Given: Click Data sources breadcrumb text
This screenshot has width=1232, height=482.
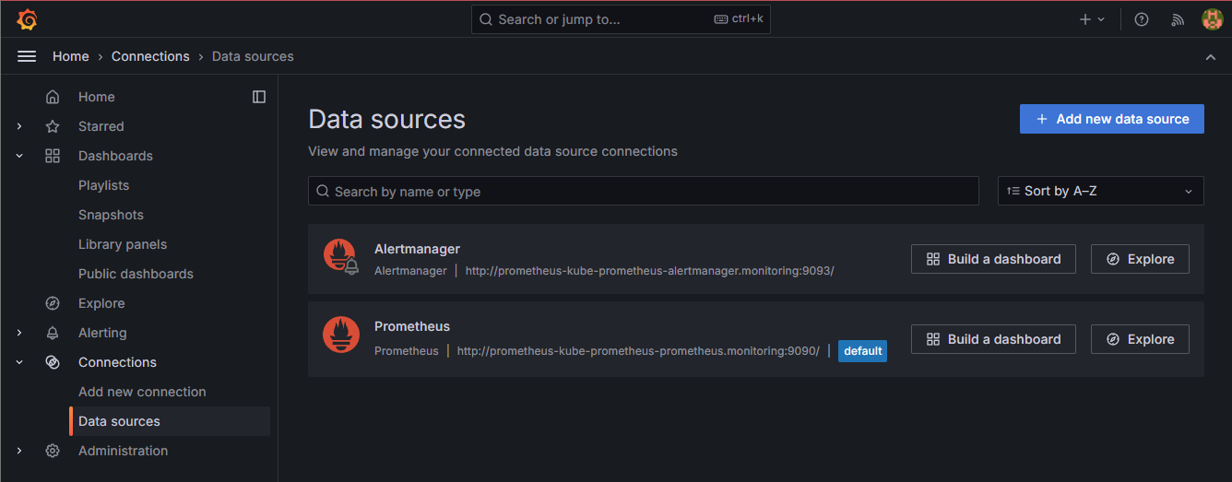Looking at the screenshot, I should 253,56.
